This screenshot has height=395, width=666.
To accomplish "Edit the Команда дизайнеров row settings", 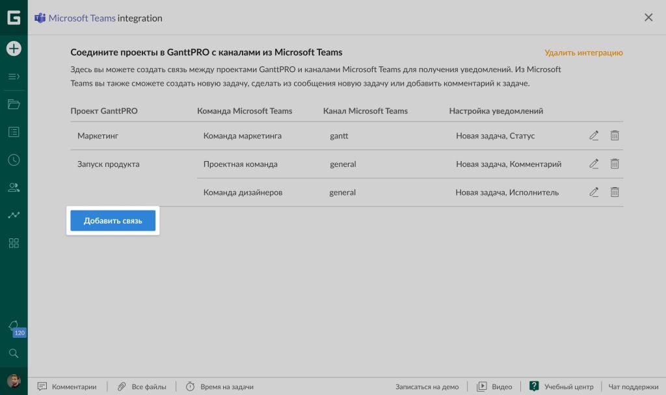I will coord(594,192).
